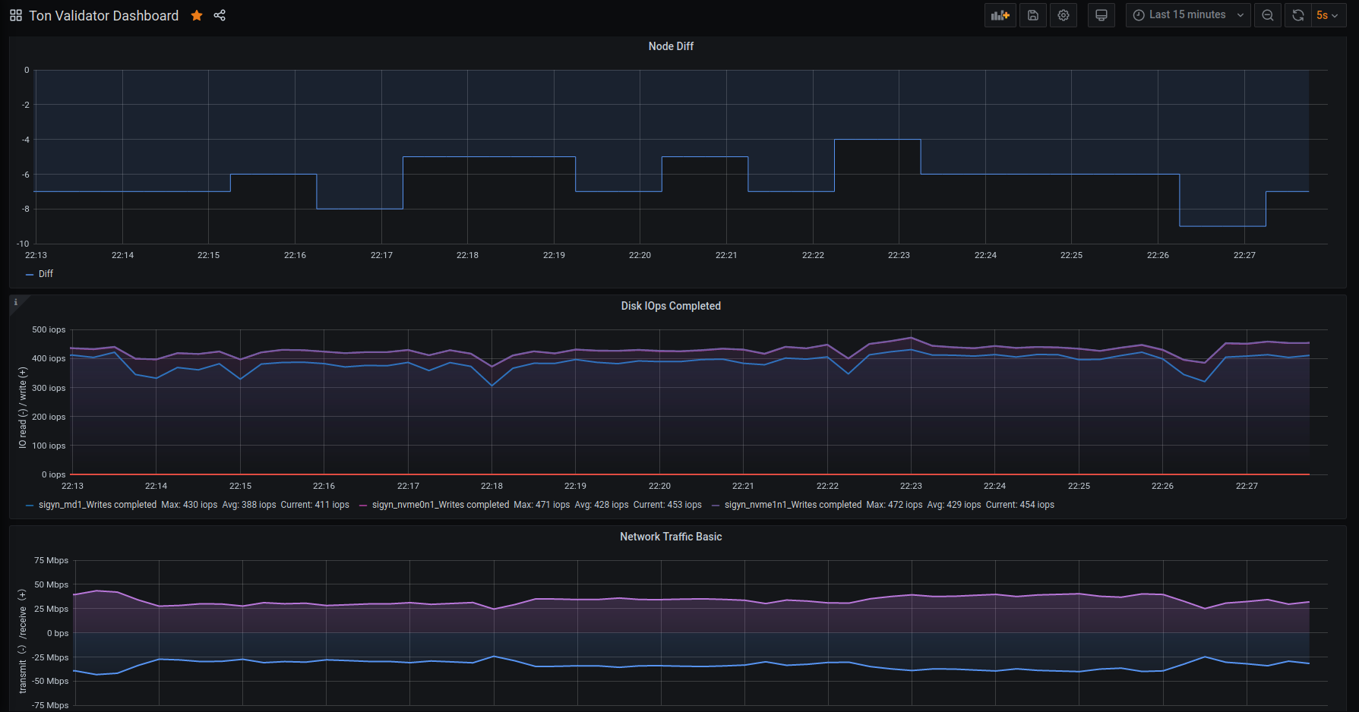Click 'Avg: 429 iops' legend value
Viewport: 1359px width, 712px height.
(x=954, y=505)
